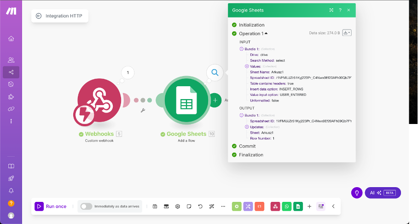Open the purple Flow control favorite
The image size is (418, 224).
248,206
